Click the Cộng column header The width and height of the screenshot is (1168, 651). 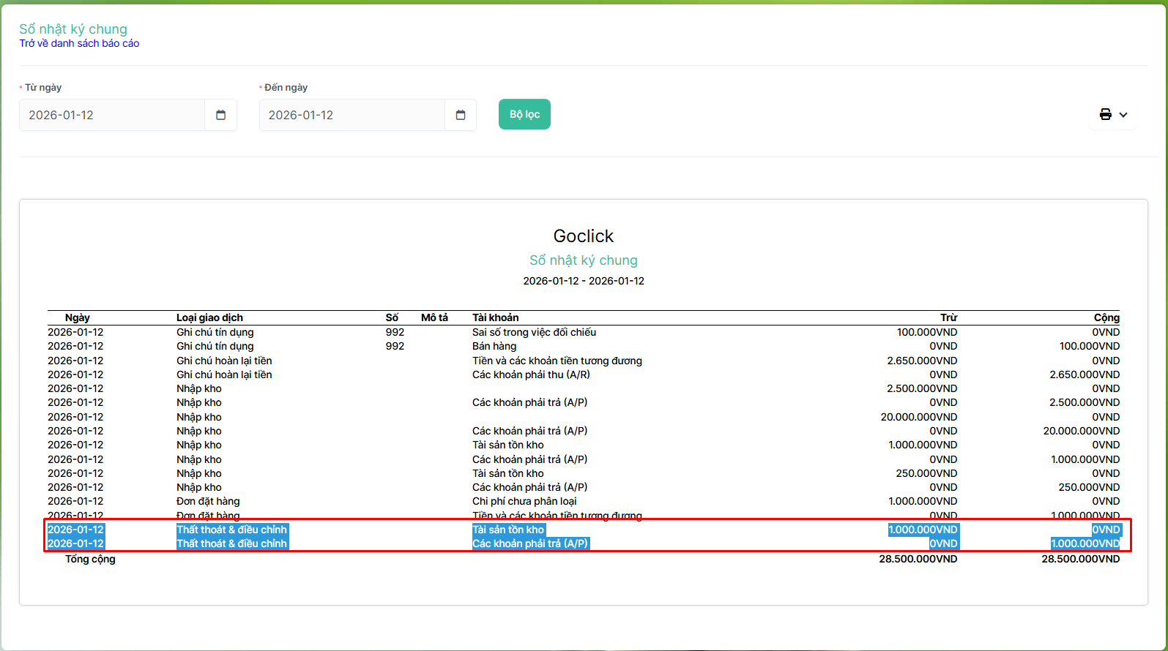(x=1106, y=317)
